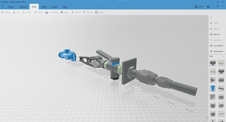This screenshot has height=122, width=226.
Task: Go to the View tab
Action: [54, 7]
